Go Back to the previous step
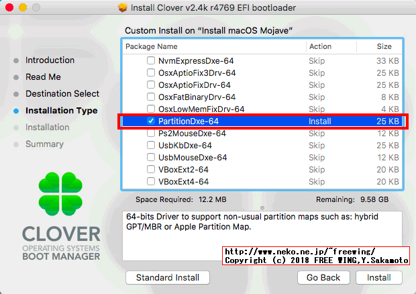 click(x=323, y=277)
